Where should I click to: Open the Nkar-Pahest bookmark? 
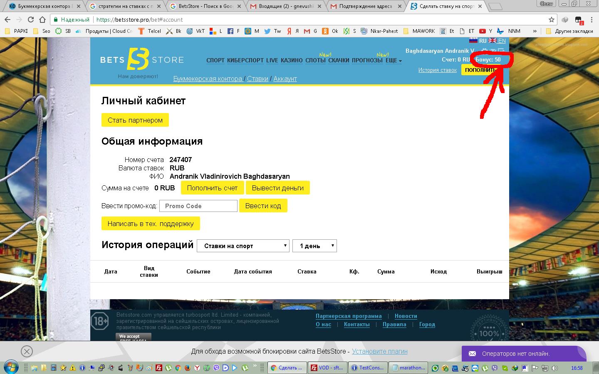379,31
